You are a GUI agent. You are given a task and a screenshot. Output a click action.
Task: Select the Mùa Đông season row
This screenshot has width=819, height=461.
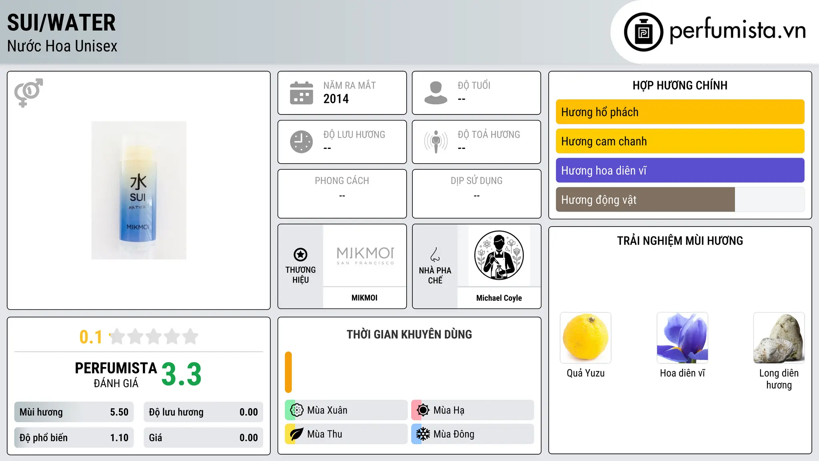(472, 434)
